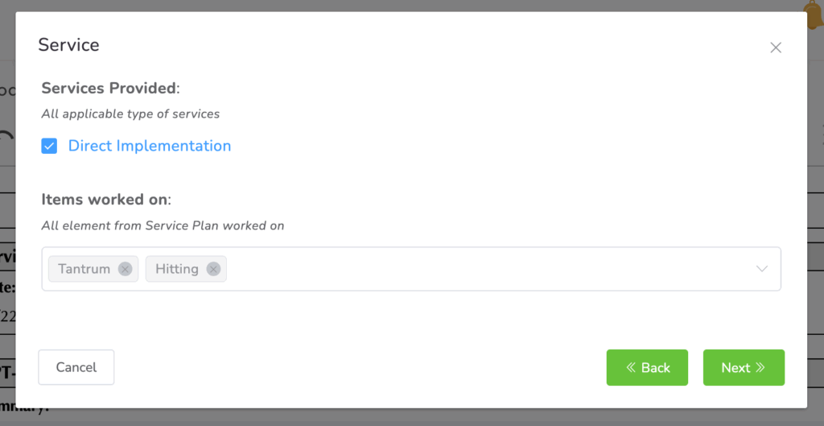Click the double-right chevron icon on Next
824x426 pixels.
click(760, 367)
